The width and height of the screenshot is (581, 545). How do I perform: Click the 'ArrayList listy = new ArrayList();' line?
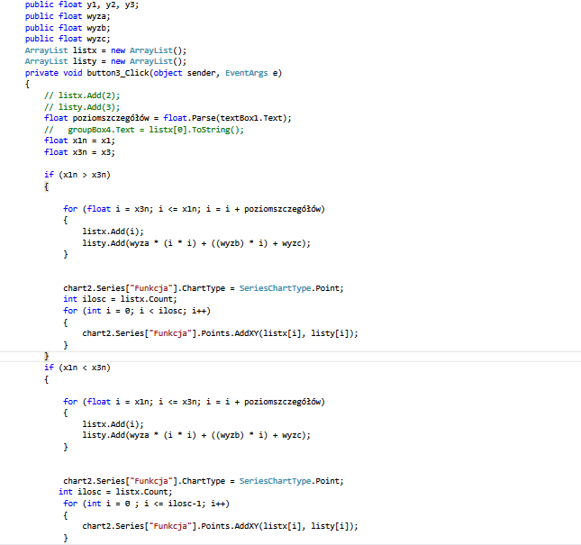coord(105,61)
